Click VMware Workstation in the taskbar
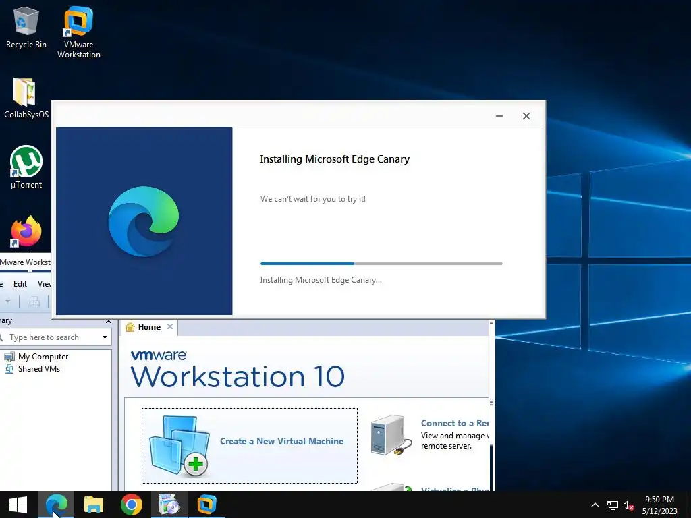Viewport: 691px width, 518px height. (206, 505)
